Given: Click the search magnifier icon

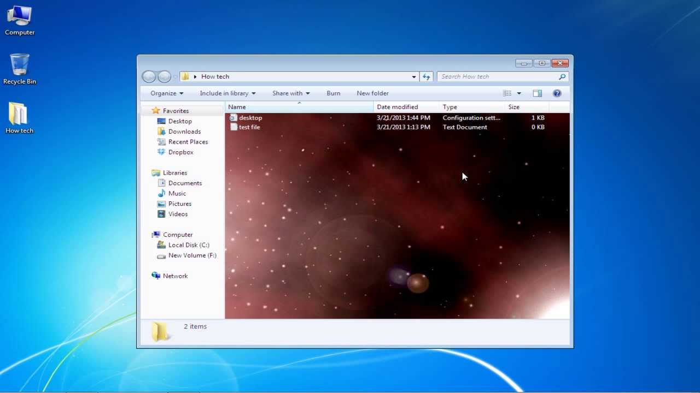Looking at the screenshot, I should tap(562, 77).
